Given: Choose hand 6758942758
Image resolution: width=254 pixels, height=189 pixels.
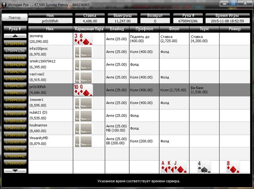Looking at the screenshot, I should 15,72.
